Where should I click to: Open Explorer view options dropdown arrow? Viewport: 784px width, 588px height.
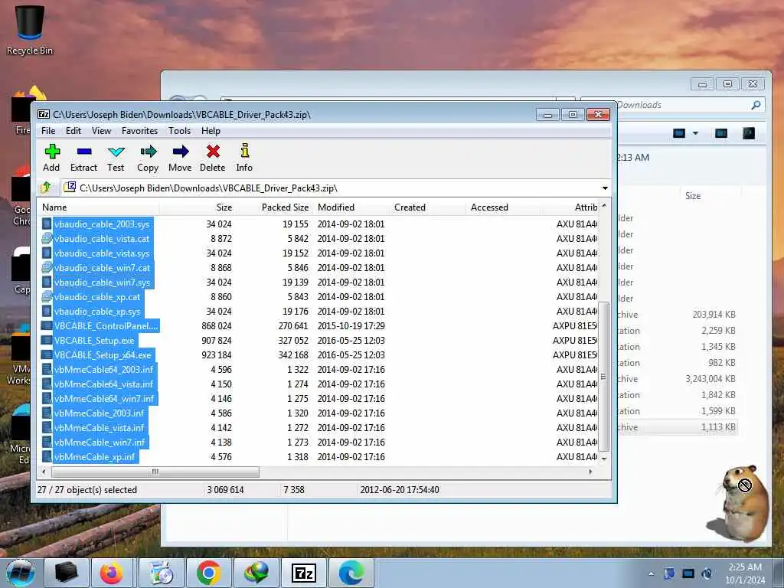pyautogui.click(x=695, y=133)
